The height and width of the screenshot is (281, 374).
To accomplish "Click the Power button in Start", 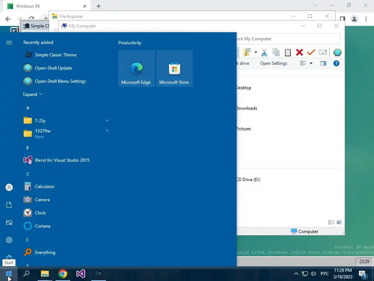I will pyautogui.click(x=9, y=257).
